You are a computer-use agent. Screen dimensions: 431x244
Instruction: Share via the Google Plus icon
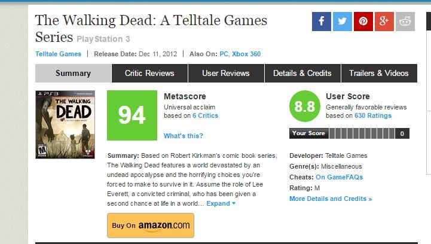click(384, 22)
